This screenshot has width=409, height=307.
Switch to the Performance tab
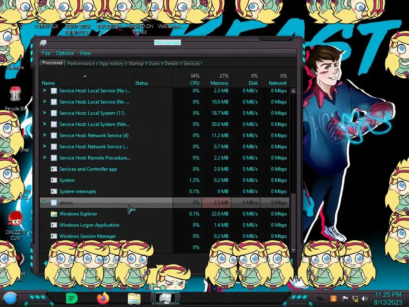[81, 64]
